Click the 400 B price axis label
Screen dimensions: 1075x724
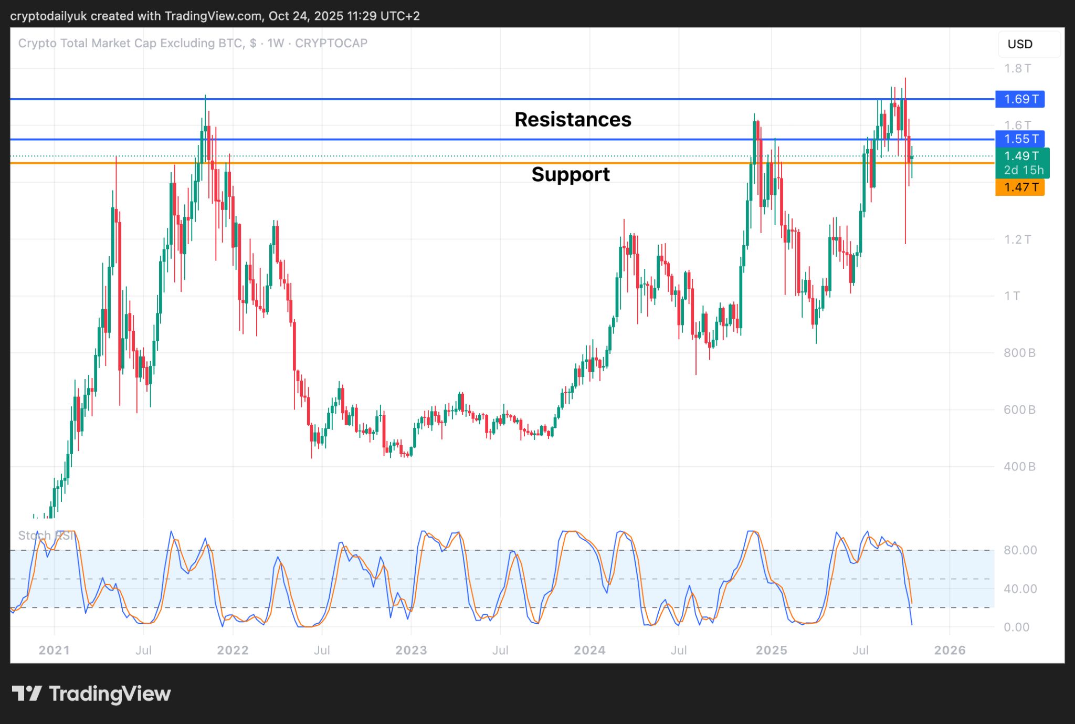click(1019, 466)
